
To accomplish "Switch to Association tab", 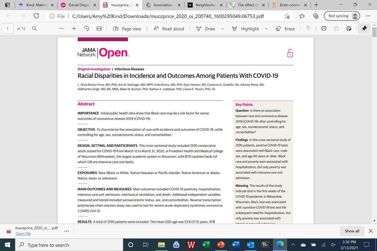I will point(163,5).
